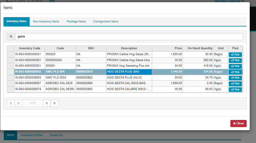Open Serial Out tab in background page
This screenshot has height=143, width=256.
pyautogui.click(x=56, y=135)
